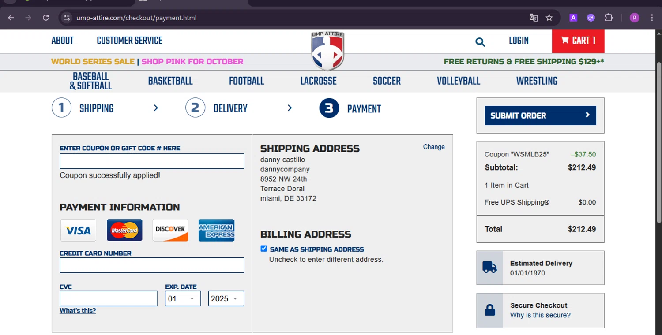Click the 'Coupon successfully applied!' message
Image resolution: width=662 pixels, height=335 pixels.
click(x=110, y=175)
